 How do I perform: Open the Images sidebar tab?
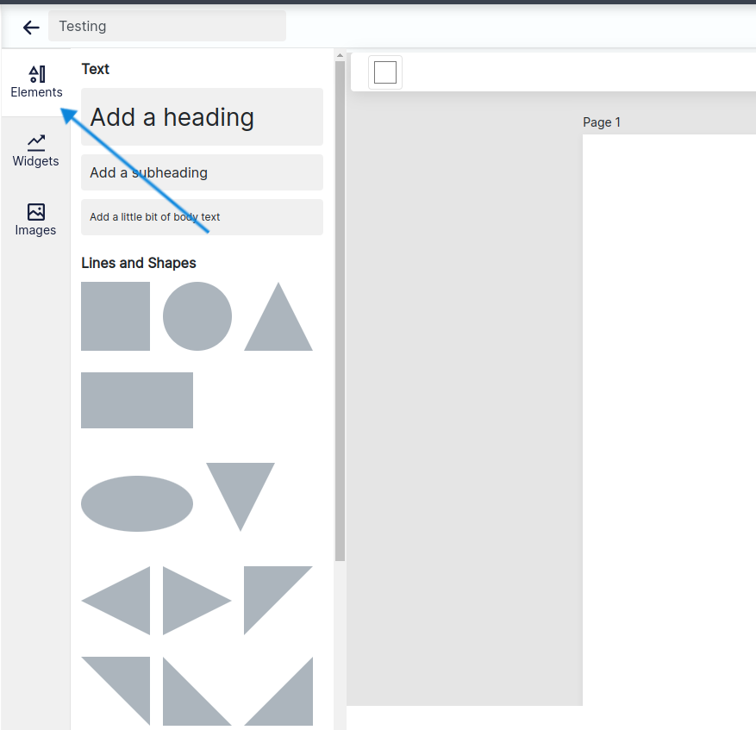[35, 220]
